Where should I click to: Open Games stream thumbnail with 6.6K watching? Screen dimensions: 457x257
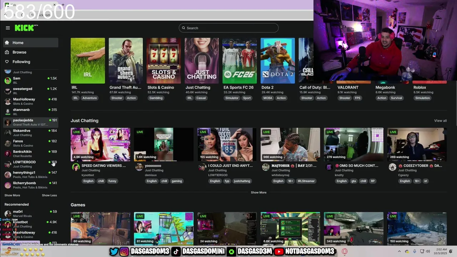tap(290, 229)
